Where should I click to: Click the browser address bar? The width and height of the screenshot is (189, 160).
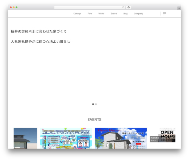(90, 8)
